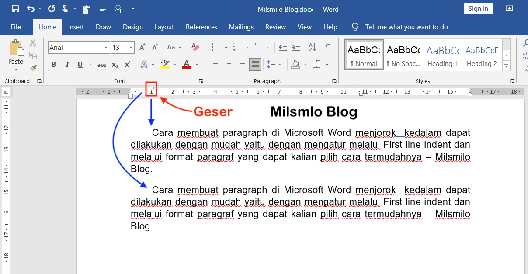Apply the red font color
Viewport: 528px width, 274px height.
point(187,65)
